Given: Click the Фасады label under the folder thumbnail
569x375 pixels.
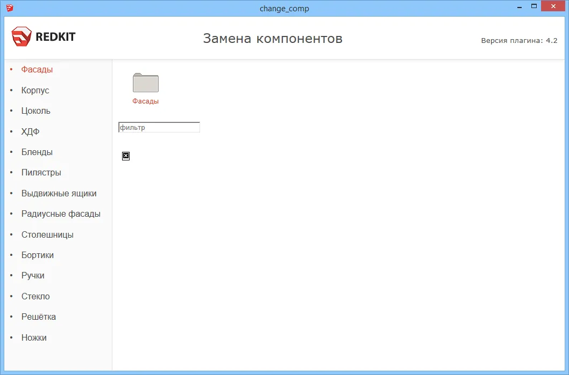Looking at the screenshot, I should click(145, 101).
